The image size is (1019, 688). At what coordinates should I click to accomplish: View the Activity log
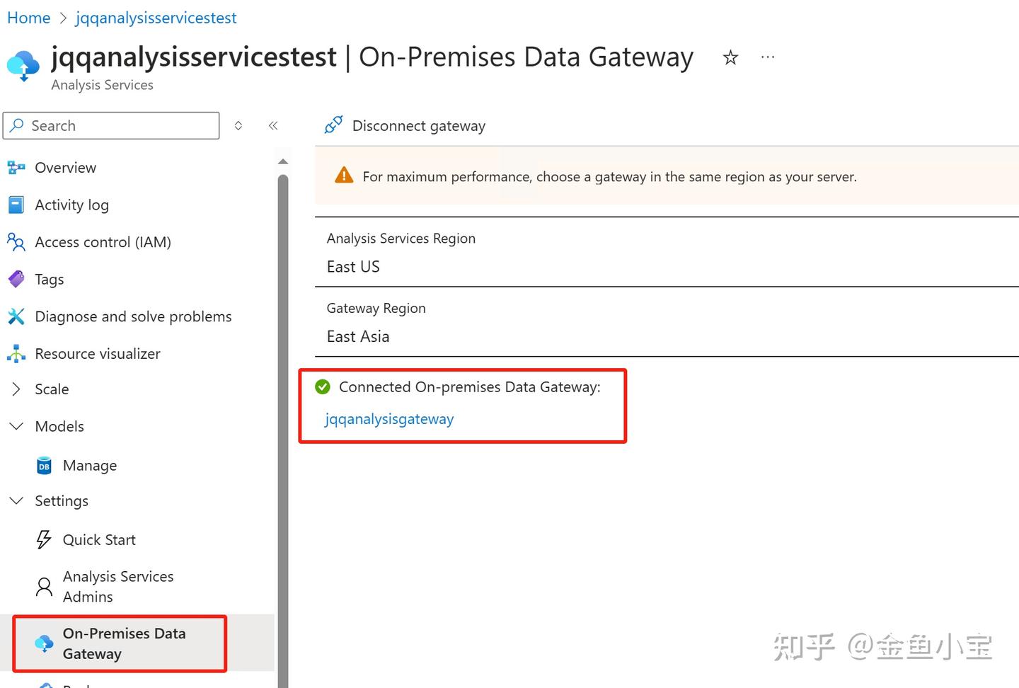(x=71, y=205)
